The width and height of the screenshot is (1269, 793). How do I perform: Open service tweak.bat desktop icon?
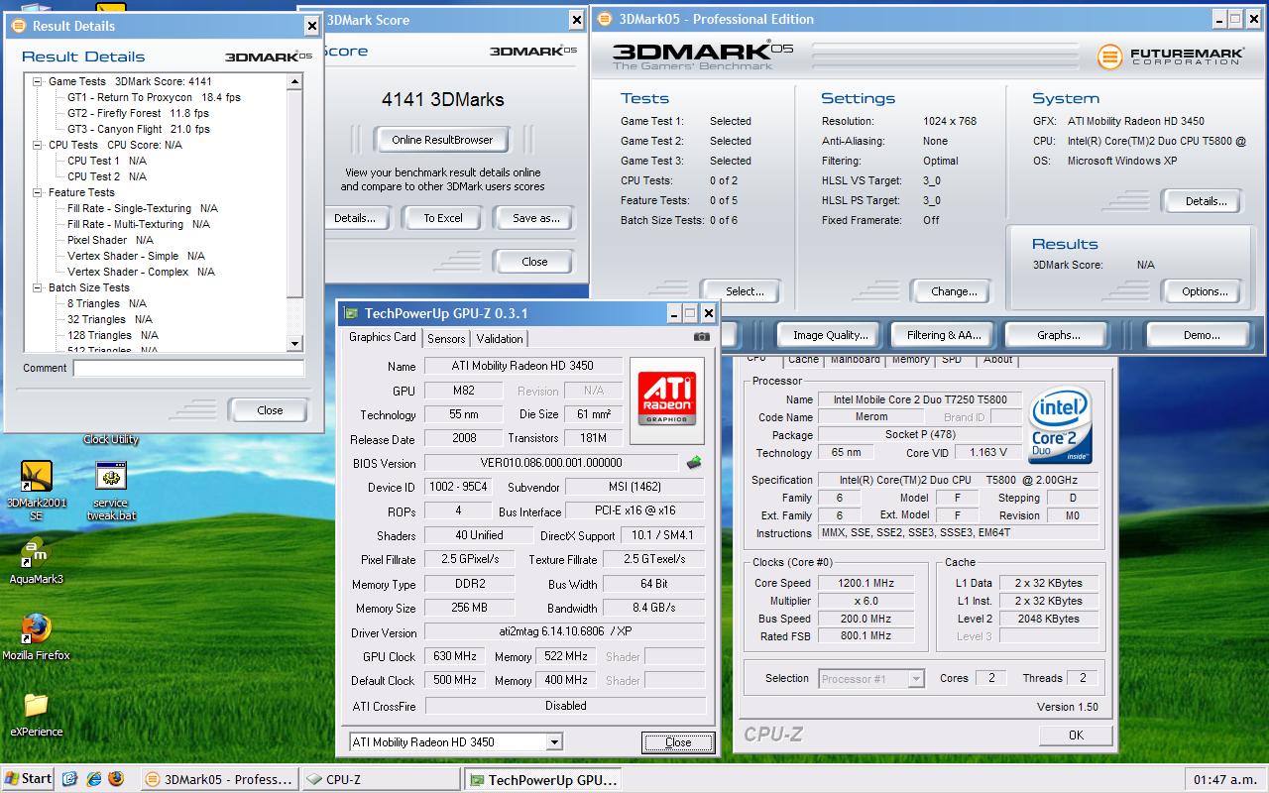click(x=111, y=489)
